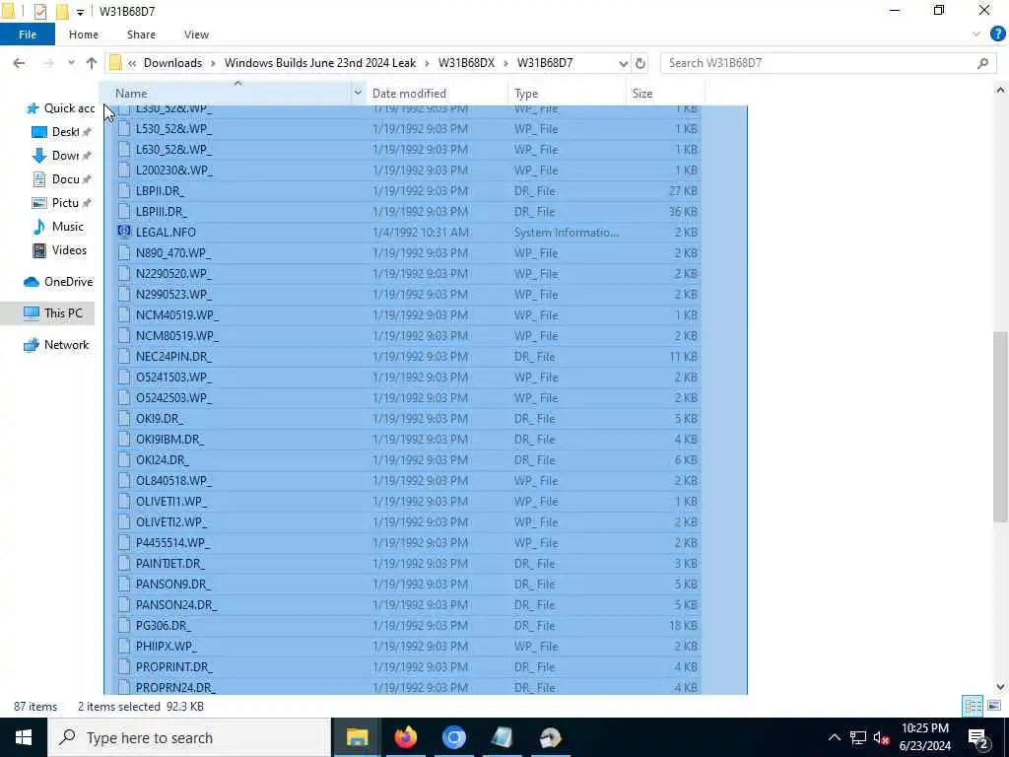Navigate to Windows Builds June 23nd 2024 Leak breadcrumb
The width and height of the screenshot is (1009, 757).
click(320, 63)
